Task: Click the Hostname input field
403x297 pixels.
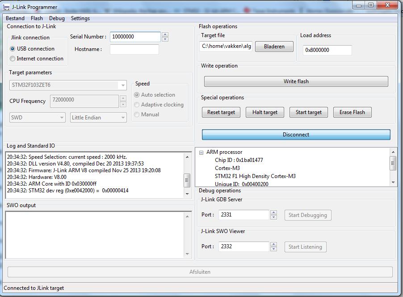Action: (134, 49)
